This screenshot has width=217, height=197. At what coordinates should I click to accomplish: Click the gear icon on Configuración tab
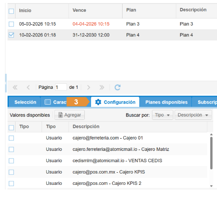click(98, 102)
